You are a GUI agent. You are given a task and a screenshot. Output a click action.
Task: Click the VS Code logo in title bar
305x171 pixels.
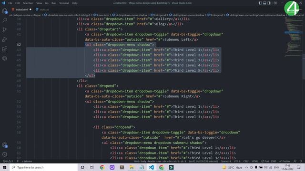coord(3,3)
